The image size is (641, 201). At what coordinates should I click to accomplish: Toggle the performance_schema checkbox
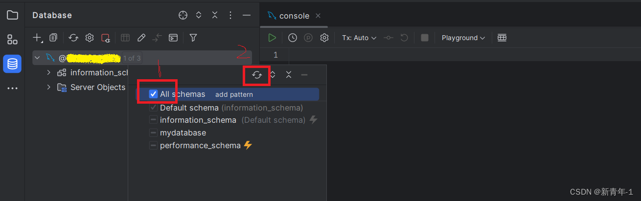pos(153,146)
